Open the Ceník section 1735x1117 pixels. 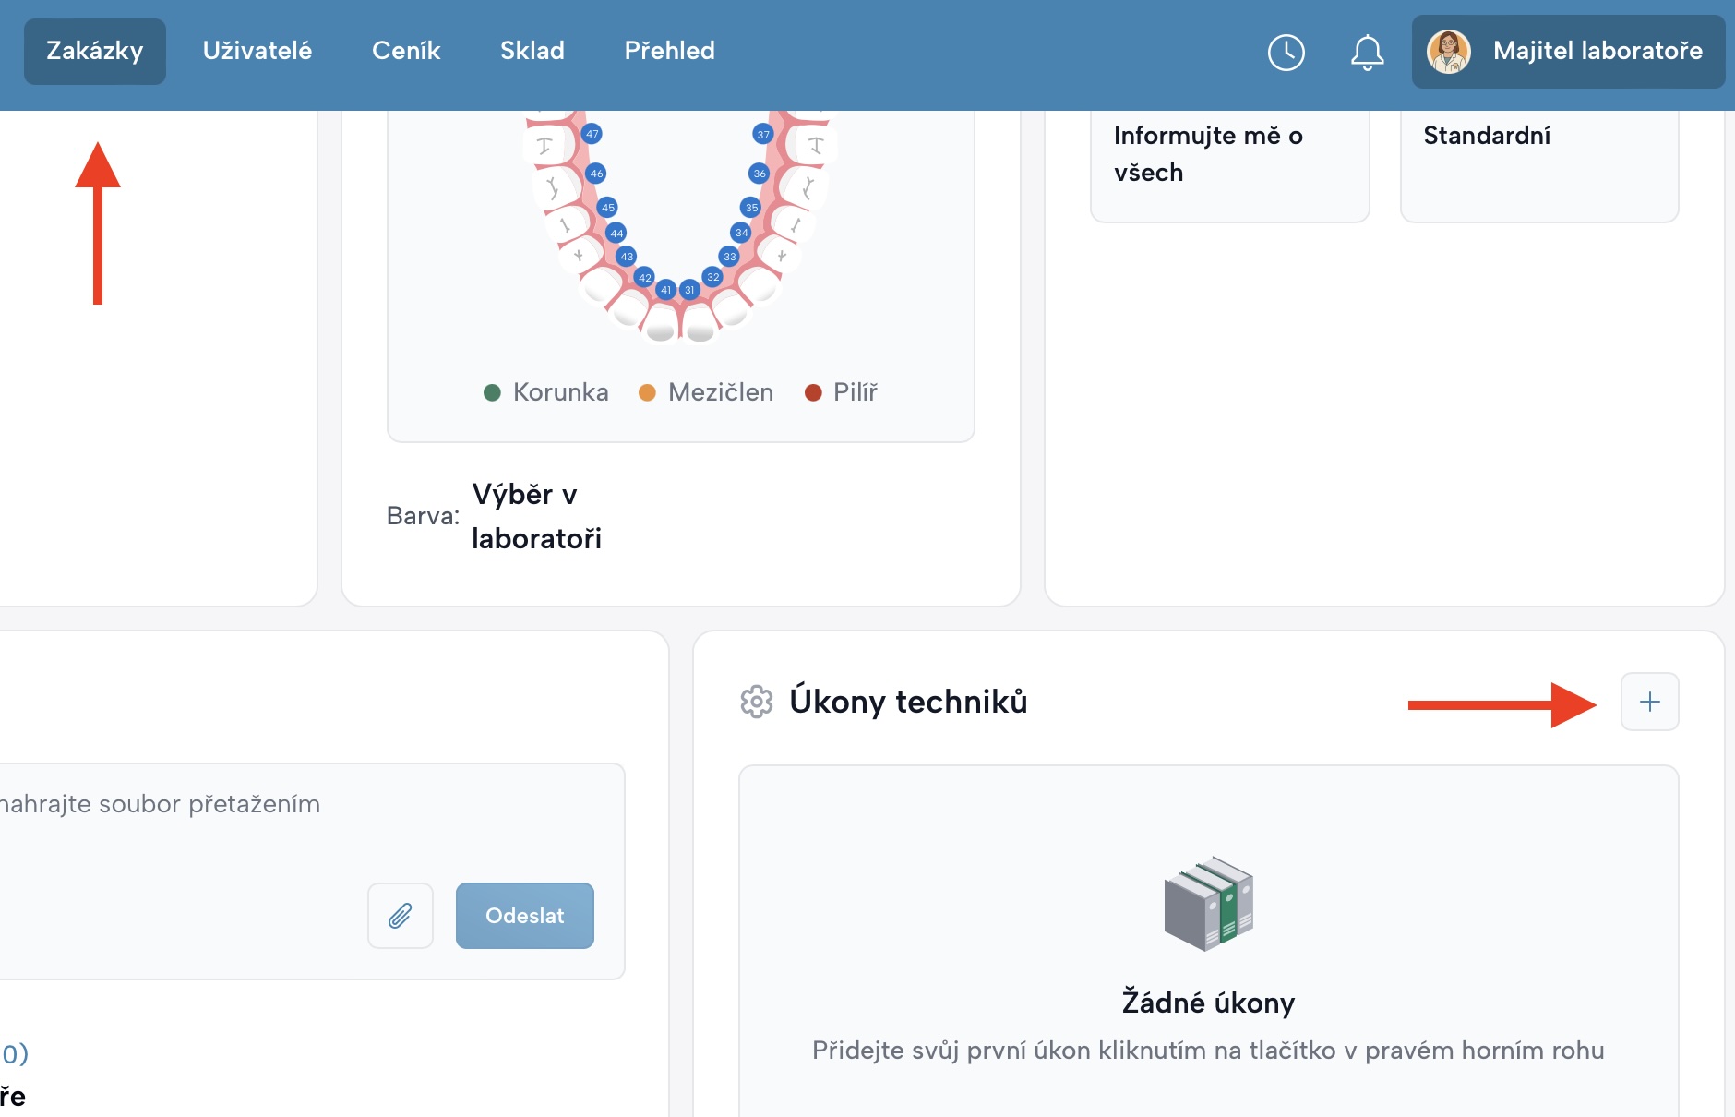pyautogui.click(x=406, y=52)
